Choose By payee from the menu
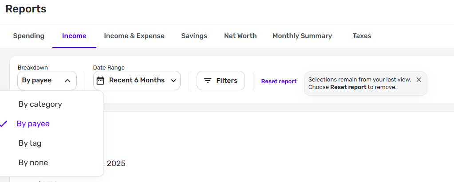The width and height of the screenshot is (454, 182). click(33, 124)
